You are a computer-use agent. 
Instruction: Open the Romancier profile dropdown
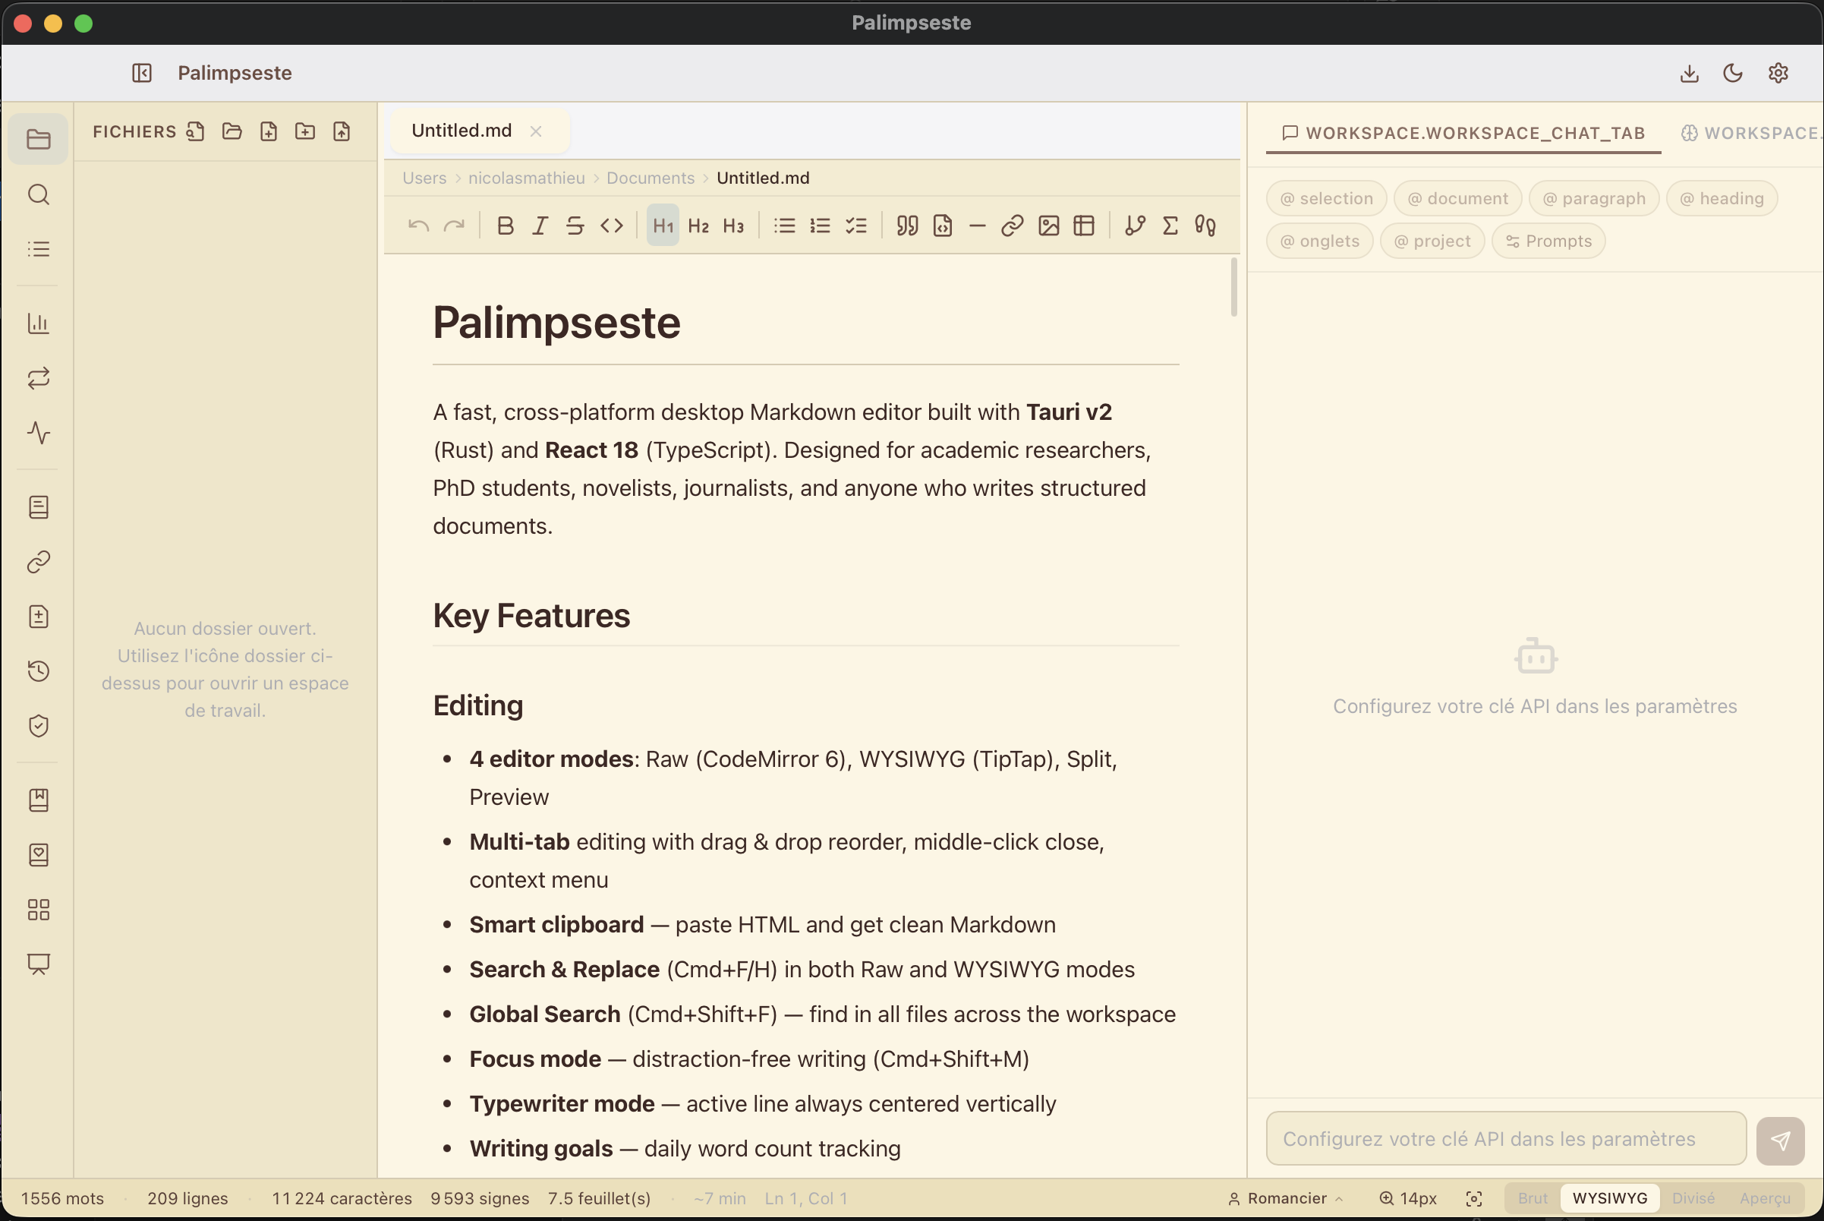[x=1286, y=1198]
